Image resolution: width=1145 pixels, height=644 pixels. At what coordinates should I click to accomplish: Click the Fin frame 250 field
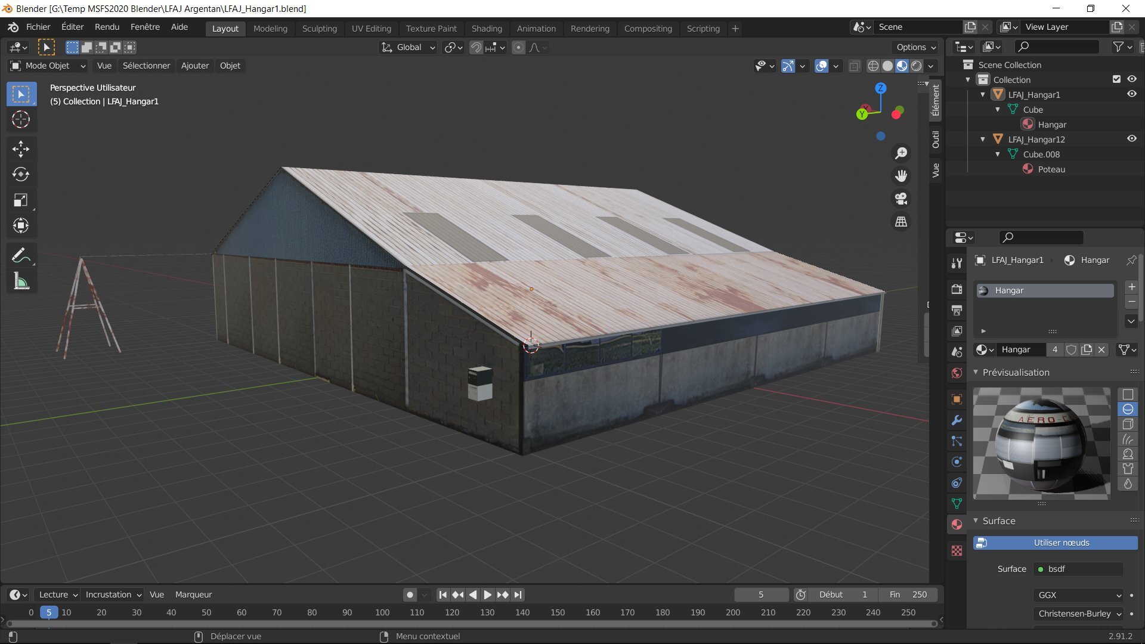coord(908,595)
